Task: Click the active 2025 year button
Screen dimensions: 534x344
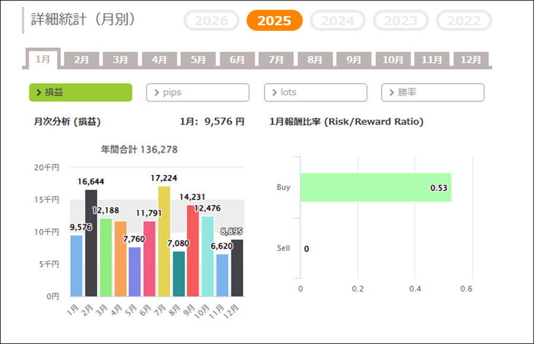Action: pyautogui.click(x=274, y=21)
